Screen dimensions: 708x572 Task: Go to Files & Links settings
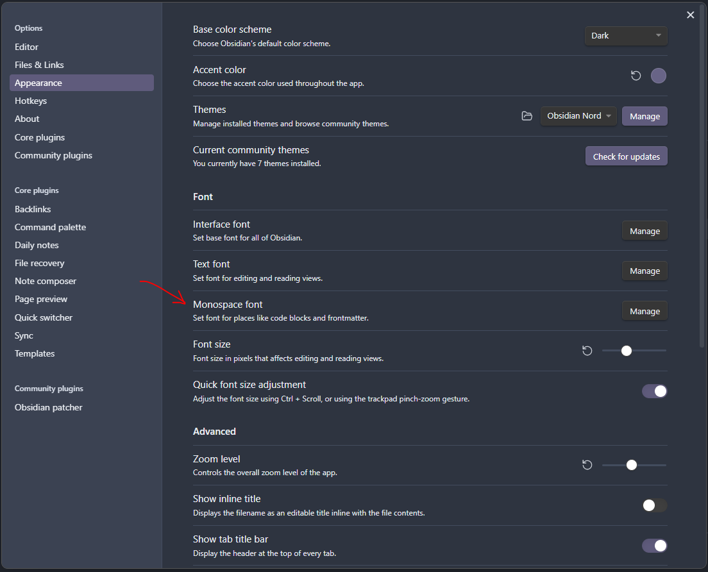pyautogui.click(x=81, y=65)
